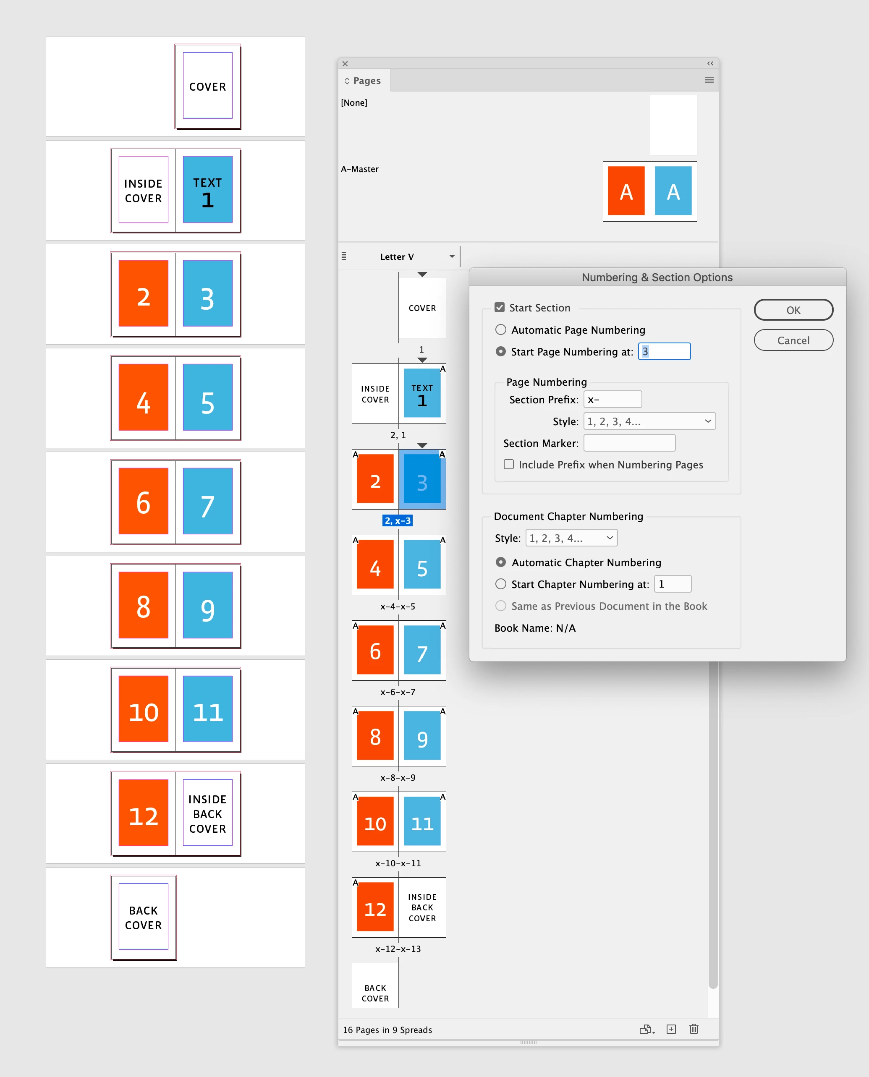Viewport: 869px width, 1077px height.
Task: Click the panel list icon beside Letter V
Action: [x=344, y=257]
